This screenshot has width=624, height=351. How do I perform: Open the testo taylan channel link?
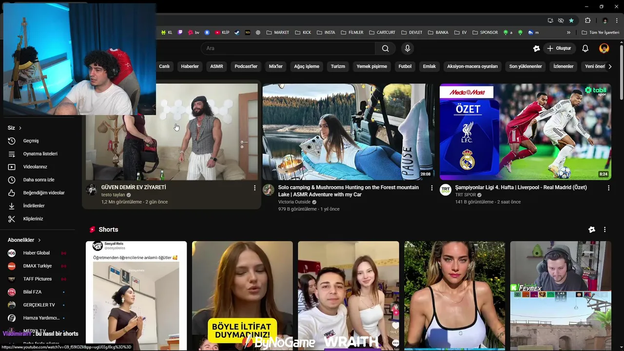point(113,195)
